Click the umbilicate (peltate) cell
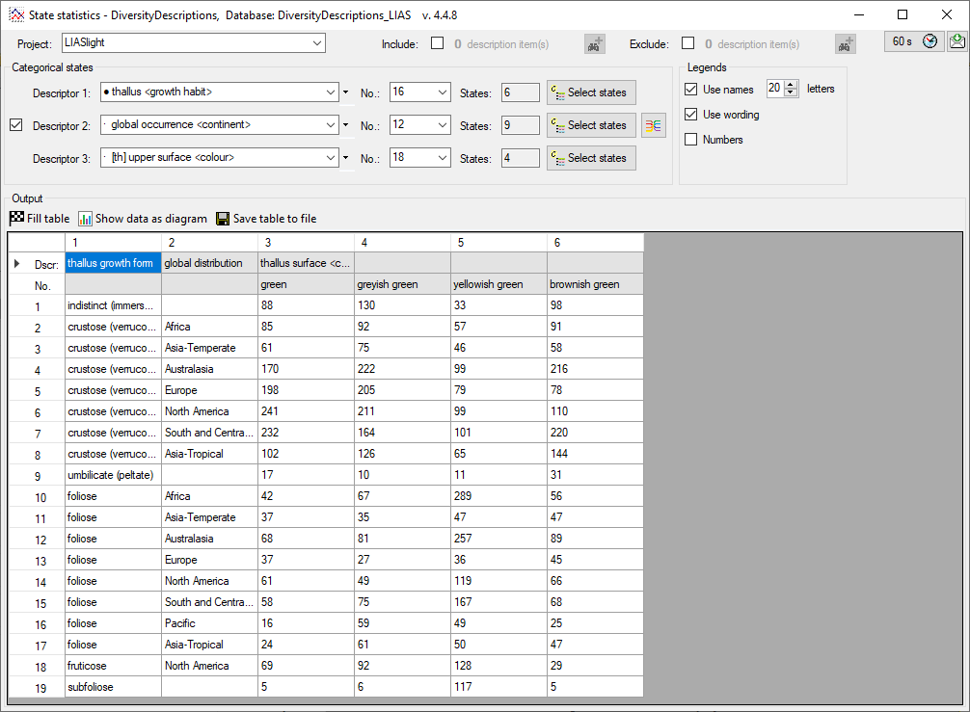 [113, 475]
